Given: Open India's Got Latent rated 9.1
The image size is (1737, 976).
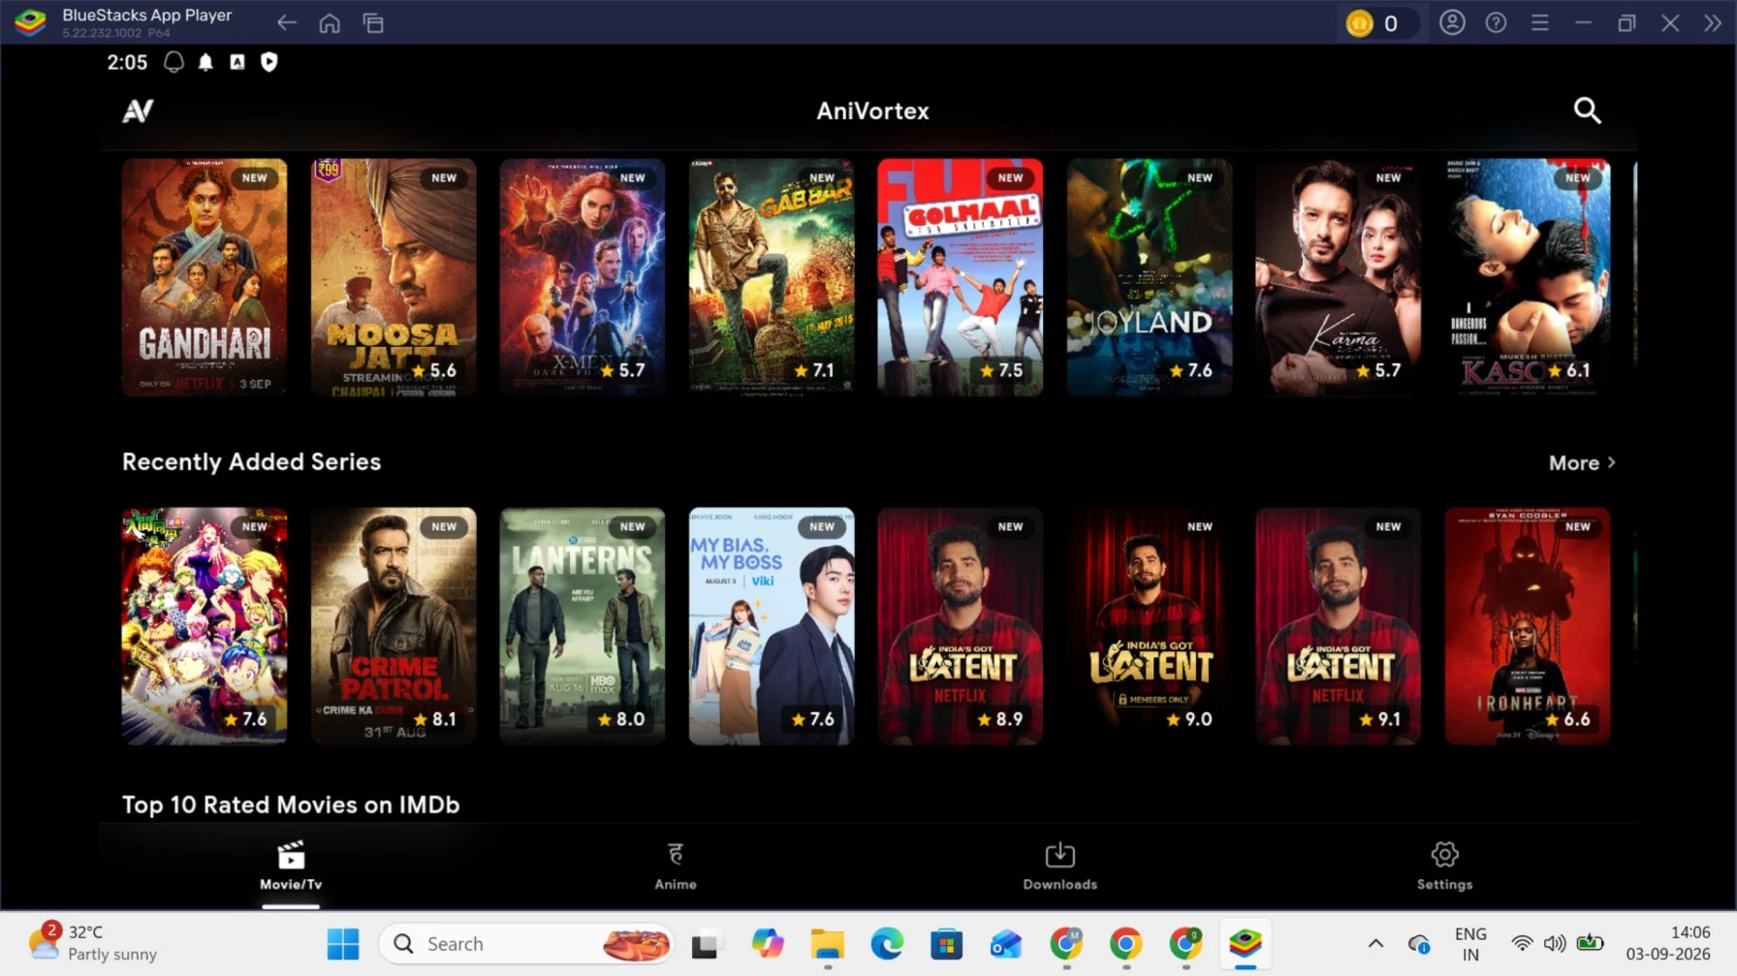Looking at the screenshot, I should [x=1339, y=626].
